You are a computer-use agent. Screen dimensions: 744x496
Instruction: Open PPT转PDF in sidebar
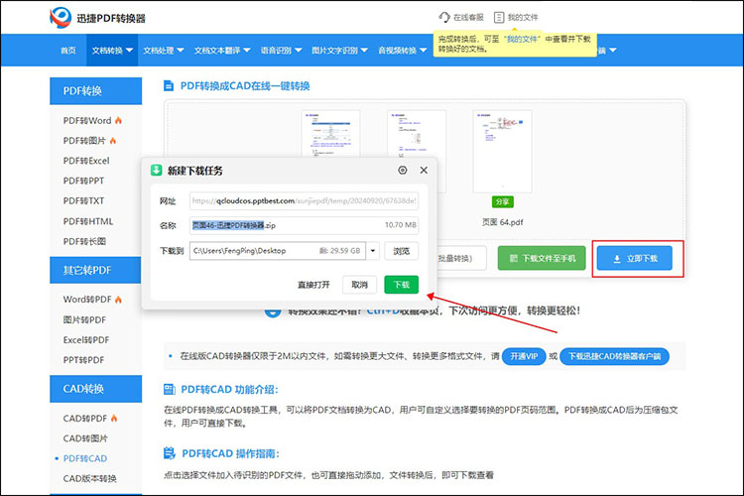[x=83, y=360]
